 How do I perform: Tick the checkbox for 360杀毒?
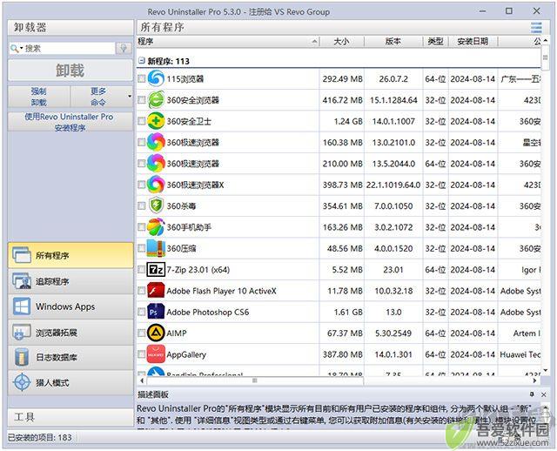(x=141, y=205)
